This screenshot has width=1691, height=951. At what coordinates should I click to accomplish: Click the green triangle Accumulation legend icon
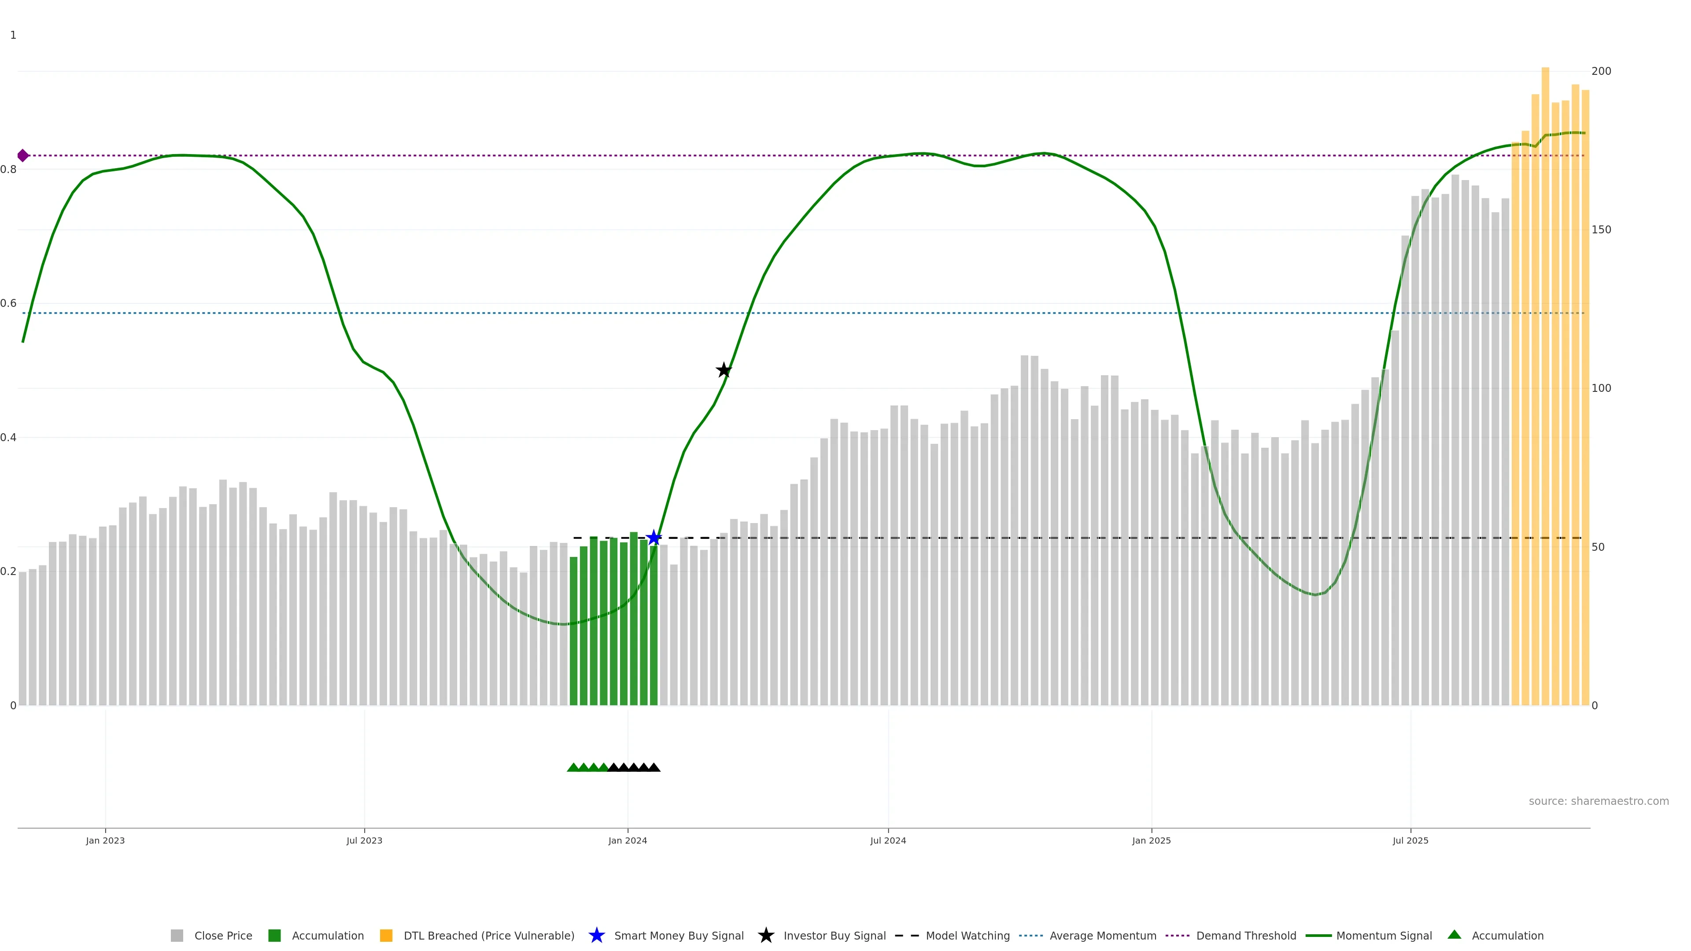coord(1454,935)
